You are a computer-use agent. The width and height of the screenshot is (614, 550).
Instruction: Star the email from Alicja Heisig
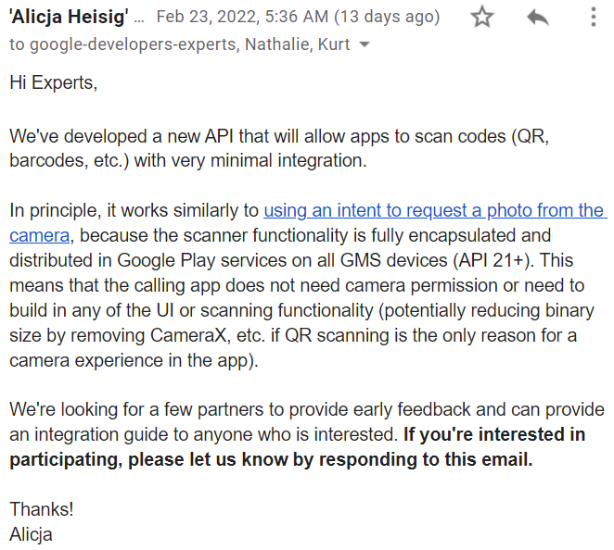coord(482,18)
